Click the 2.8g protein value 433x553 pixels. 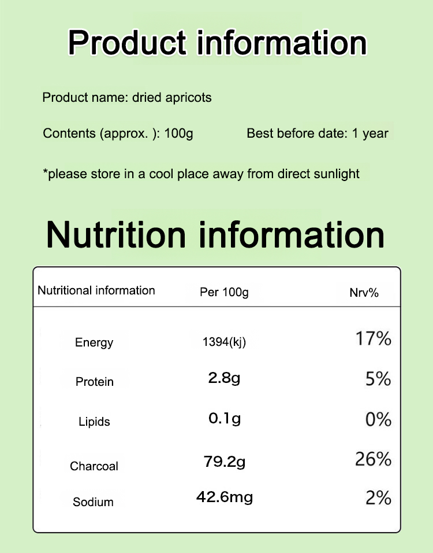pyautogui.click(x=224, y=379)
